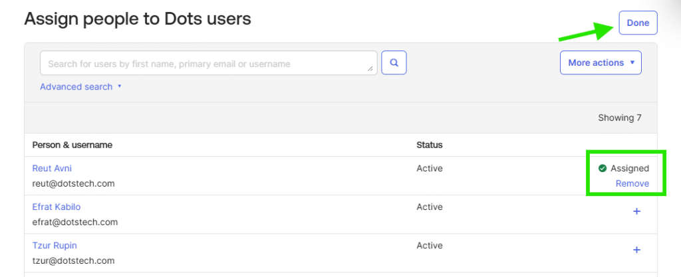Click the Status column header
Image resolution: width=681 pixels, height=277 pixels.
429,145
